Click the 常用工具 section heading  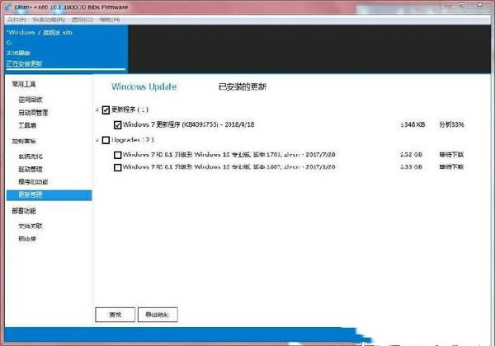point(24,84)
